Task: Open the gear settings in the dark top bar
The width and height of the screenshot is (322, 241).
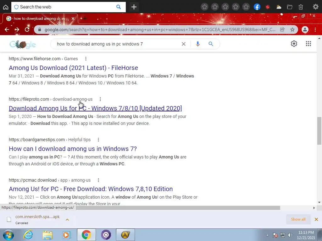Action: 316,7
